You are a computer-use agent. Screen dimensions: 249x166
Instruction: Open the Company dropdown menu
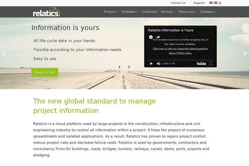[x=207, y=12]
